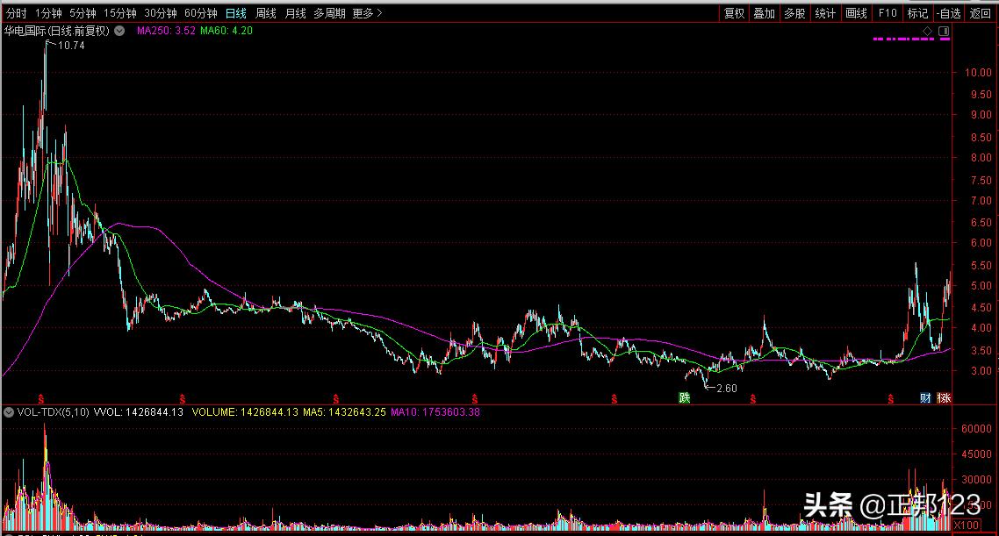Click the VOLUME: 1426844.13 value
The image size is (999, 536).
(x=245, y=412)
